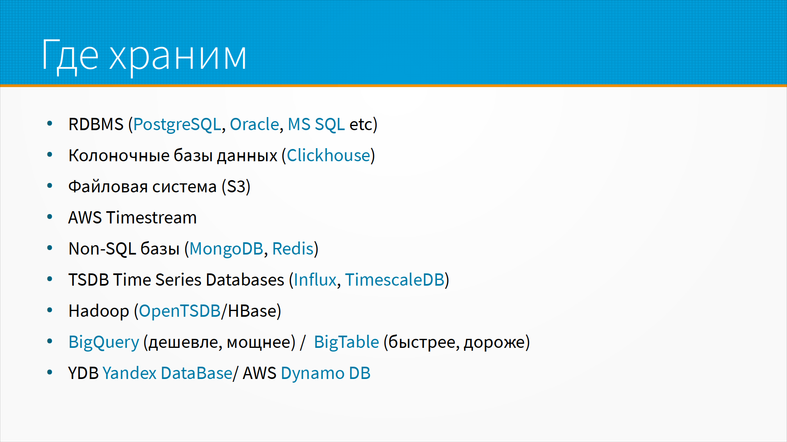Screen dimensions: 787x442
Task: Open the PostgreSQL link
Action: point(177,124)
